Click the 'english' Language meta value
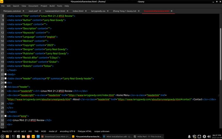The height and width of the screenshot is (139, 222). click(51, 37)
